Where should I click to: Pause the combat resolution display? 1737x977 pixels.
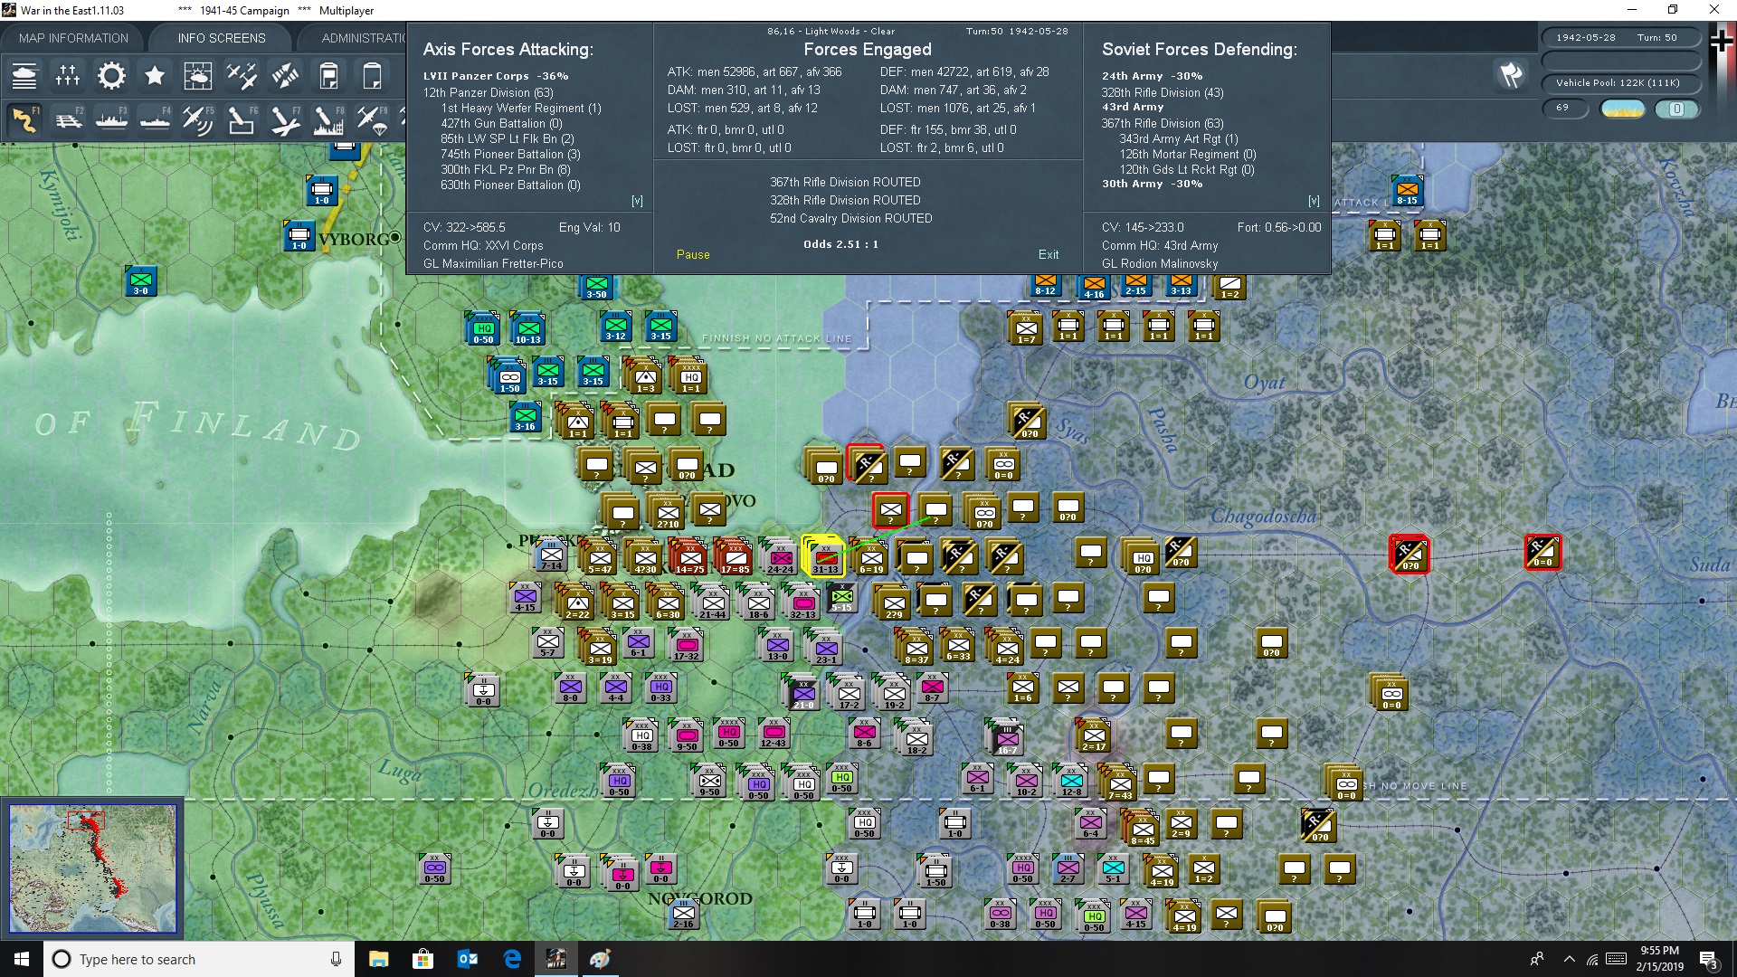[693, 255]
